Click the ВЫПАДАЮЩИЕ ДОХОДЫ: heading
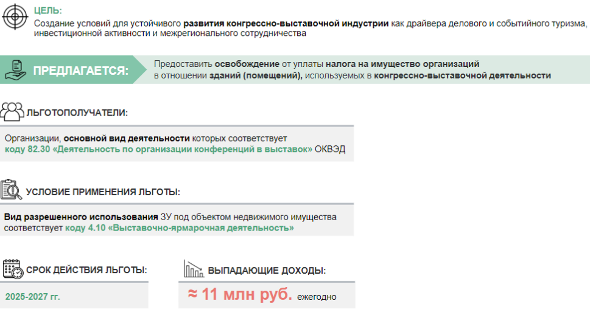The width and height of the screenshot is (590, 312). pyautogui.click(x=266, y=270)
